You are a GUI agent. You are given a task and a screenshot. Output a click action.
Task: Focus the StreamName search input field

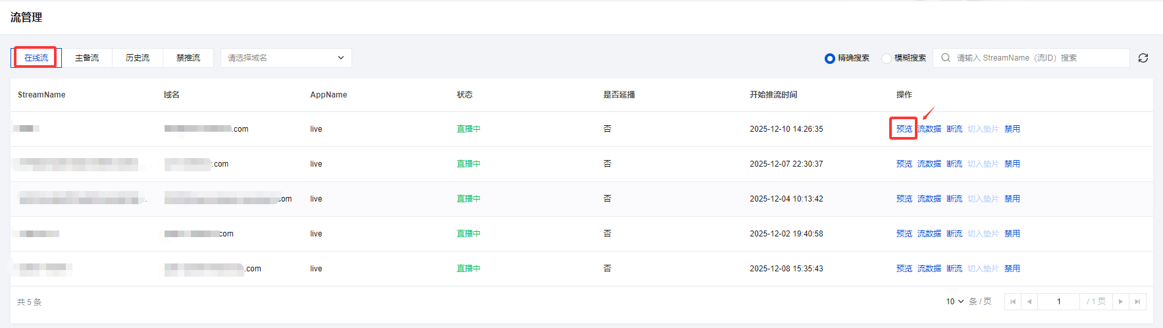[1040, 58]
